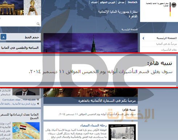
Task: Click the portrait photo of man in suit
Action: point(26,92)
